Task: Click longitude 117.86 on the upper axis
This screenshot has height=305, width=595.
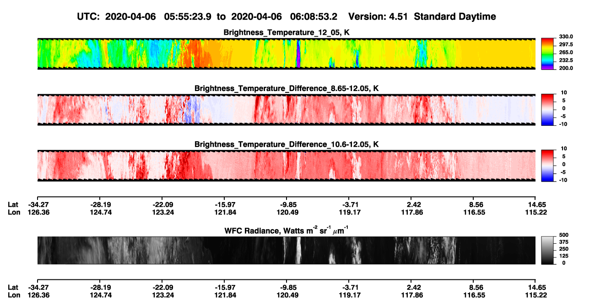Action: (x=413, y=212)
